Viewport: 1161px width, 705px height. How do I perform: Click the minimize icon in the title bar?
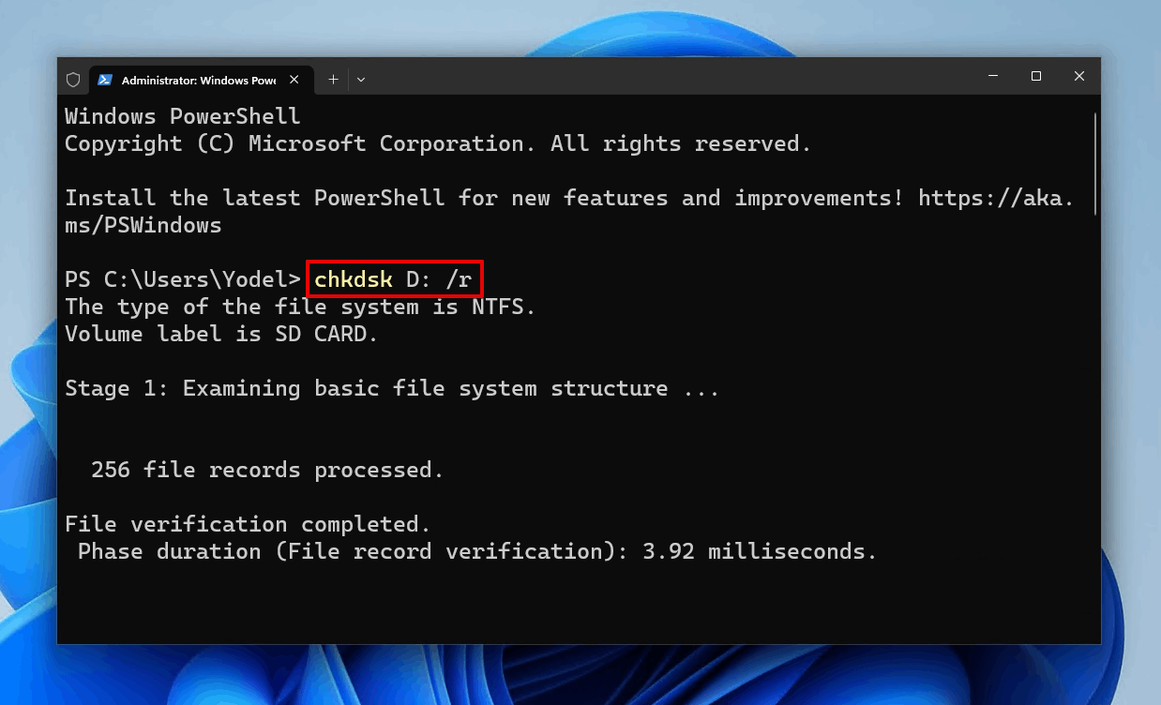tap(992, 76)
